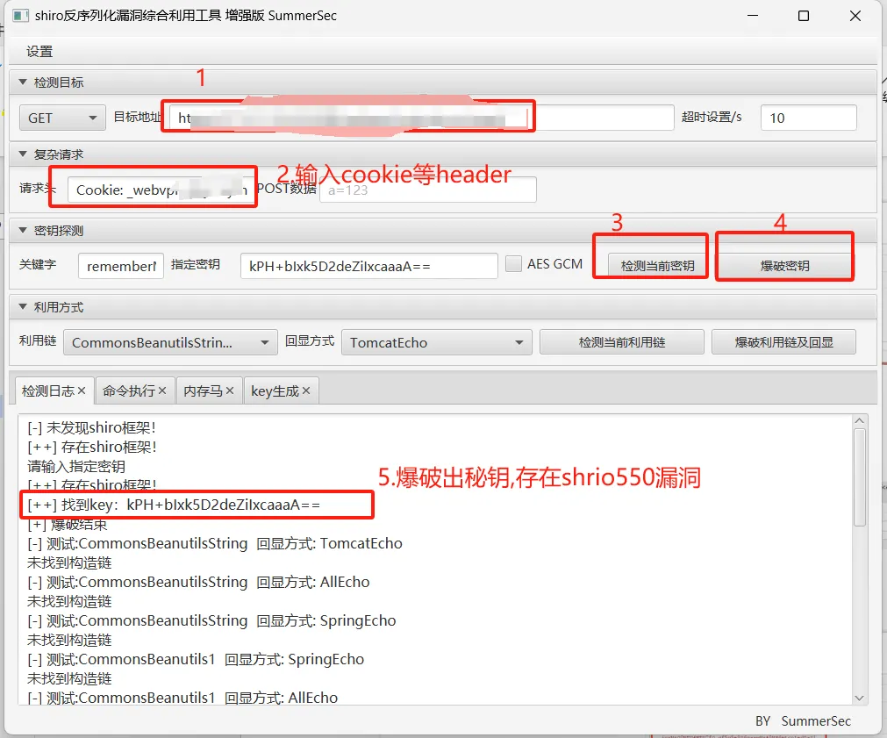
Task: Click the app icon in the title bar
Action: [20, 15]
